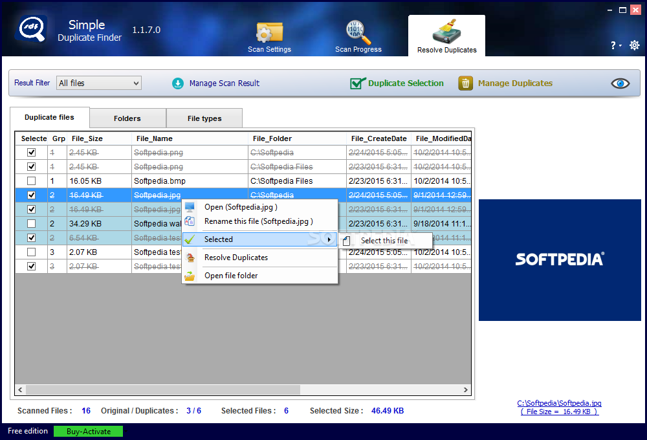Maximize the application window

(622, 10)
